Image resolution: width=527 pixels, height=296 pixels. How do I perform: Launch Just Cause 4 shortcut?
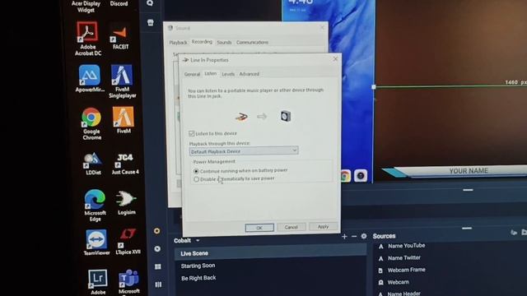125,164
